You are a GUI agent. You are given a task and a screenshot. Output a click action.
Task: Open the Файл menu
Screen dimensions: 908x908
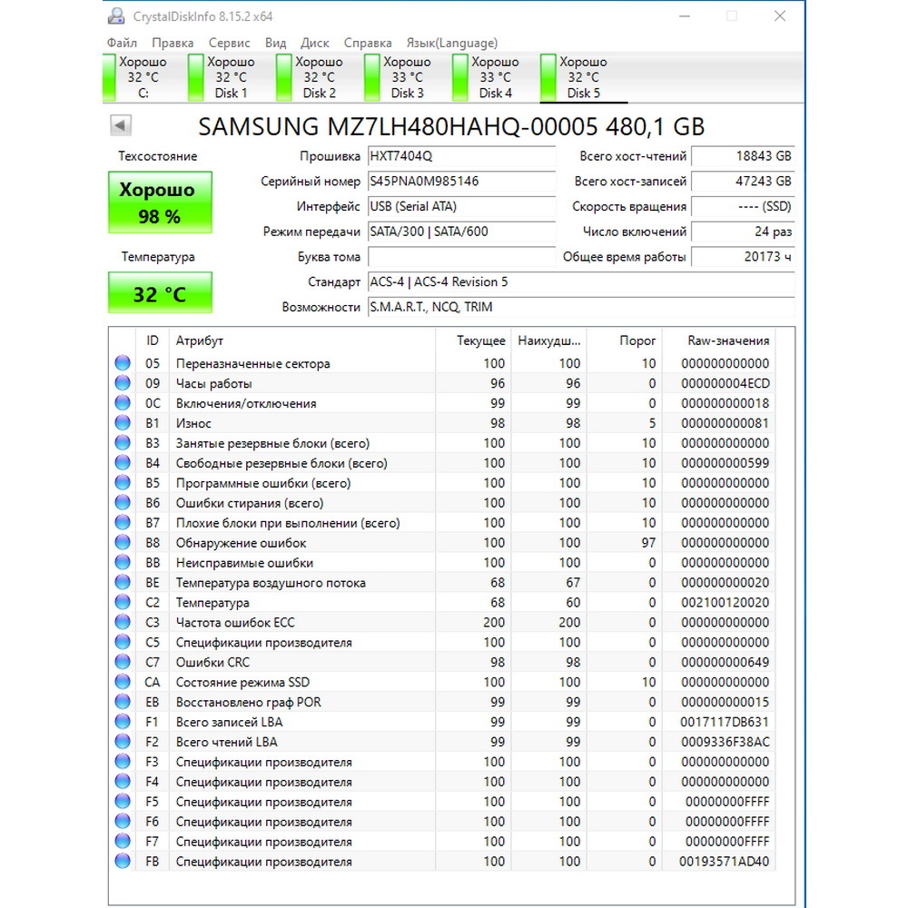122,43
